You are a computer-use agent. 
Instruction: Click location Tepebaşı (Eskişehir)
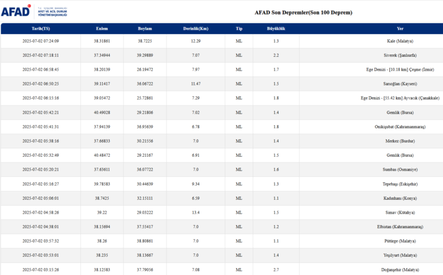point(400,184)
